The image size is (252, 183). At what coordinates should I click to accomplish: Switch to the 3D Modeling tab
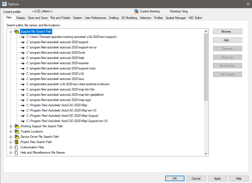point(129,18)
